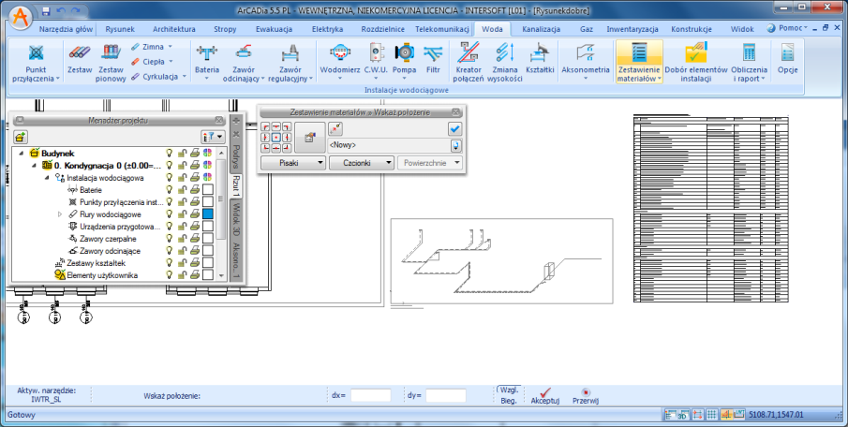Toggle the Wzgl. relative coordinates option

pyautogui.click(x=509, y=390)
